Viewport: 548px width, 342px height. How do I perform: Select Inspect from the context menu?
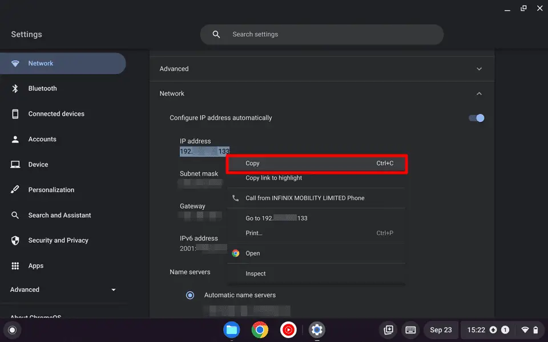pos(255,274)
